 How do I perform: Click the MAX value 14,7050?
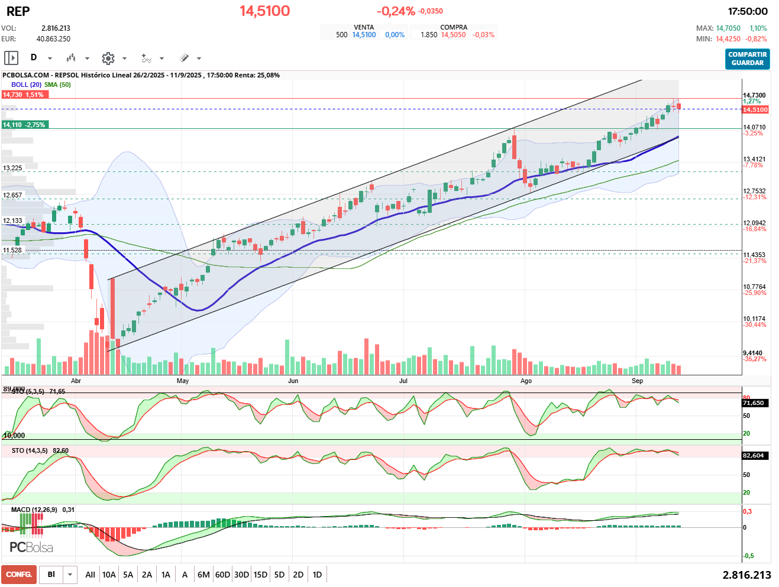point(728,28)
